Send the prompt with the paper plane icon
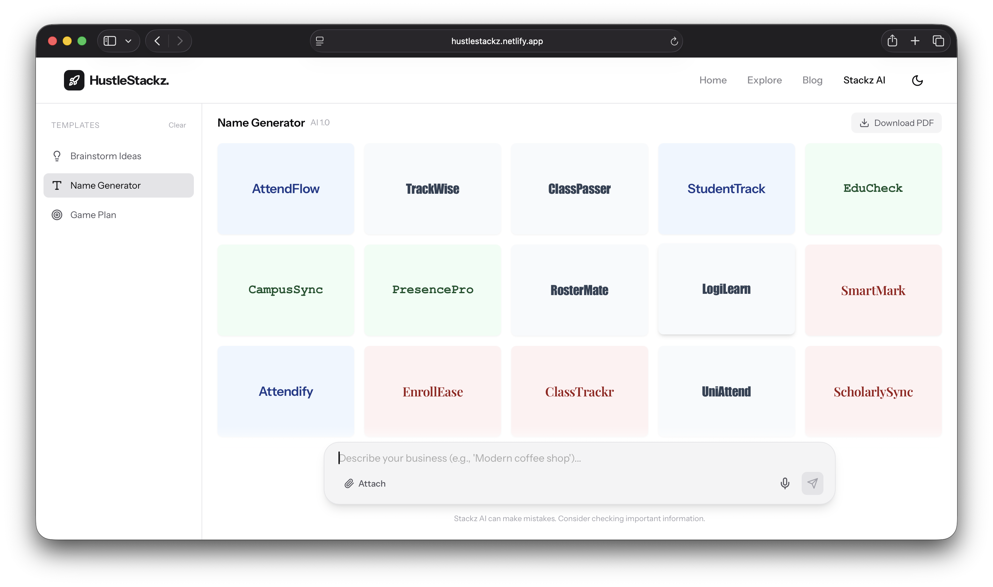This screenshot has height=587, width=993. [x=812, y=483]
